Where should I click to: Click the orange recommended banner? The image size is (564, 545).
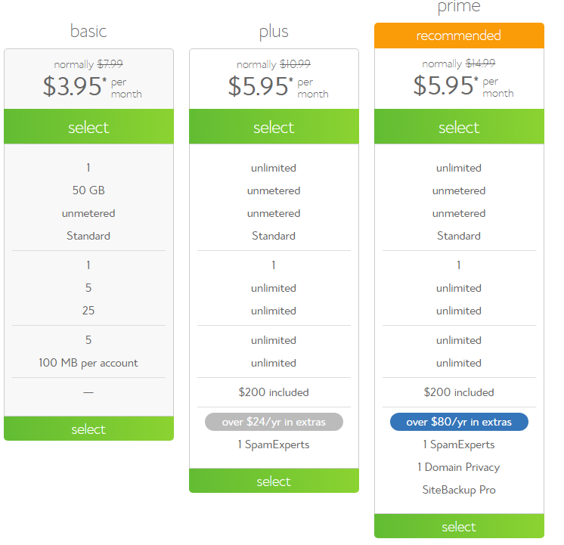click(x=459, y=36)
